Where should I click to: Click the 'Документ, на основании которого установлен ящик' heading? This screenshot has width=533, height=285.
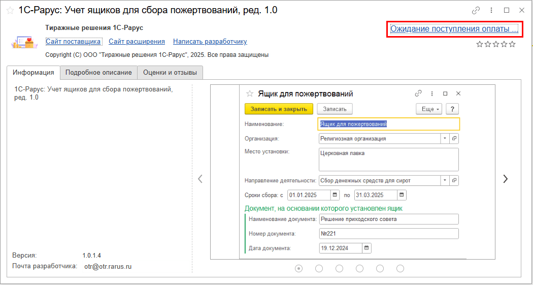[324, 208]
